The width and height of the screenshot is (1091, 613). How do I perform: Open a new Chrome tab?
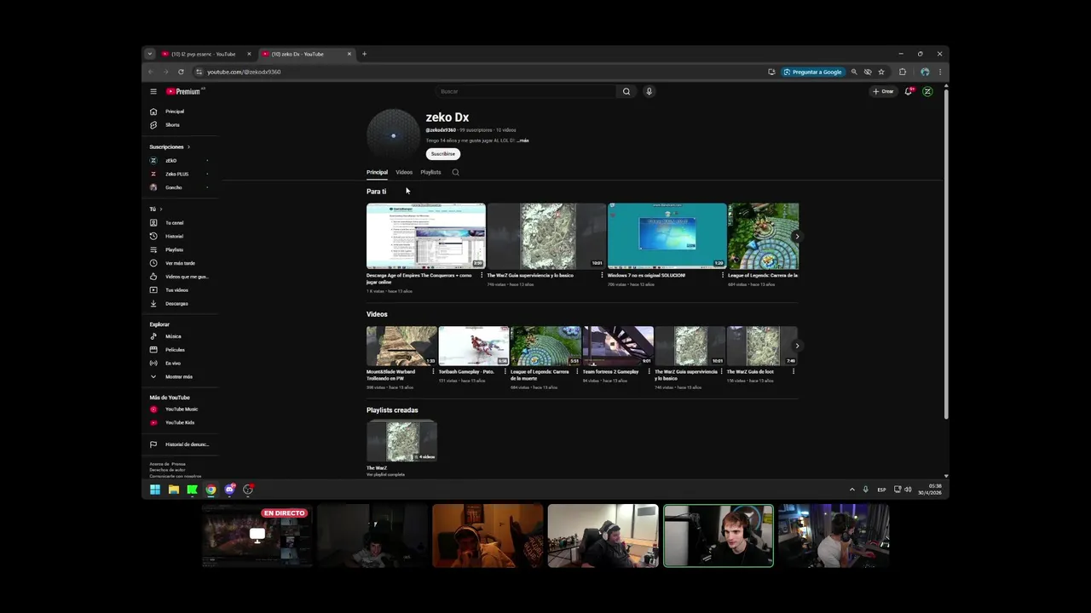click(364, 54)
